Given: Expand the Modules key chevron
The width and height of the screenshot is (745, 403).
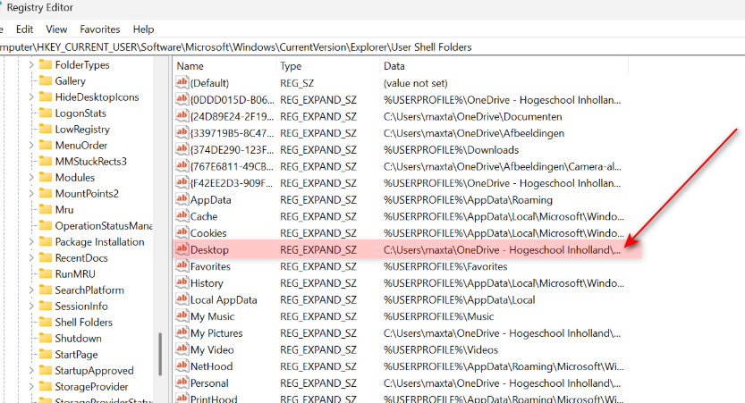Looking at the screenshot, I should point(31,178).
